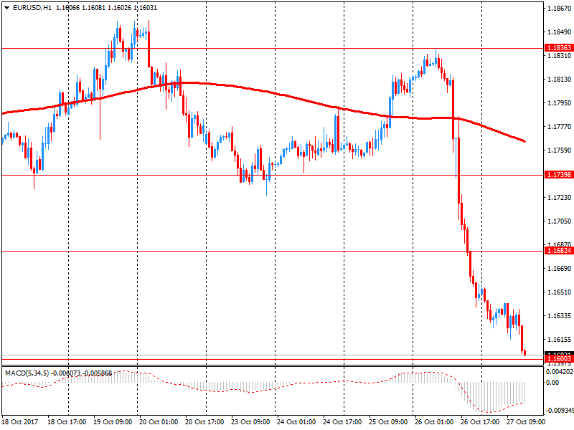Click the 27 Oct 09:00 time label
Viewport: 574px width, 430px height.
pos(526,422)
